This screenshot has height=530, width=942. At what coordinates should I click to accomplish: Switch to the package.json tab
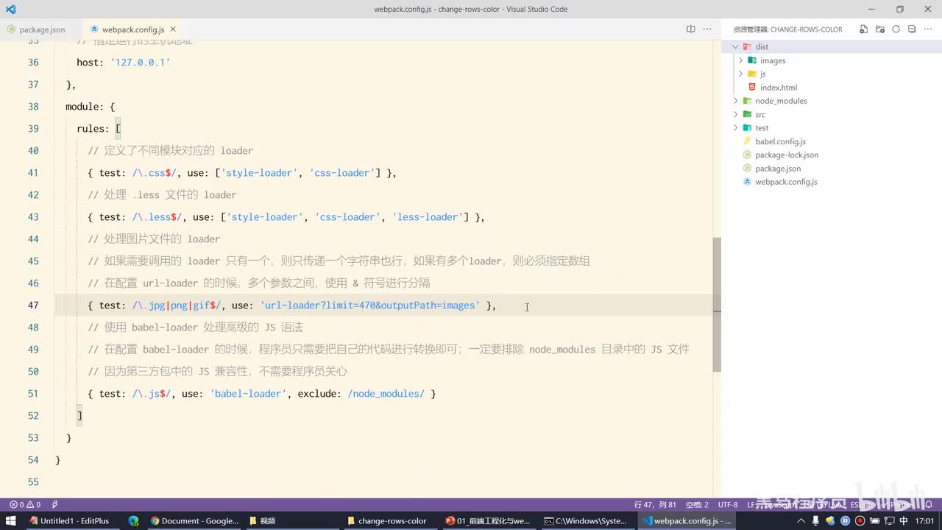(x=36, y=29)
